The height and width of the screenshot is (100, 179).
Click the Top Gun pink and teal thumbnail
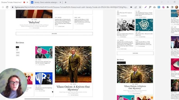click(x=44, y=52)
